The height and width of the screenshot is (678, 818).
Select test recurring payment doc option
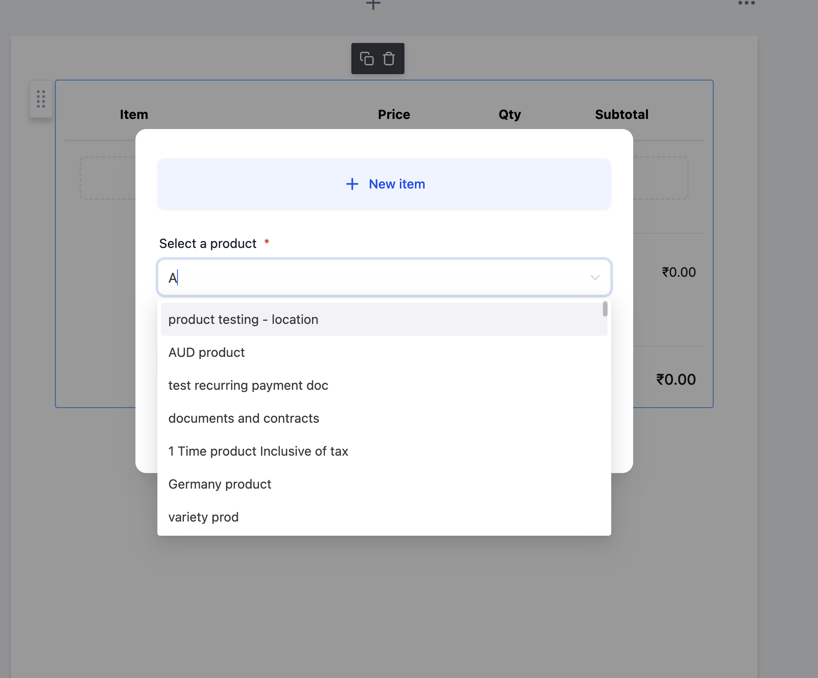pyautogui.click(x=384, y=385)
